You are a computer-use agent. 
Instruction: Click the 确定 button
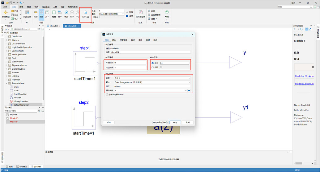pyautogui.click(x=175, y=122)
